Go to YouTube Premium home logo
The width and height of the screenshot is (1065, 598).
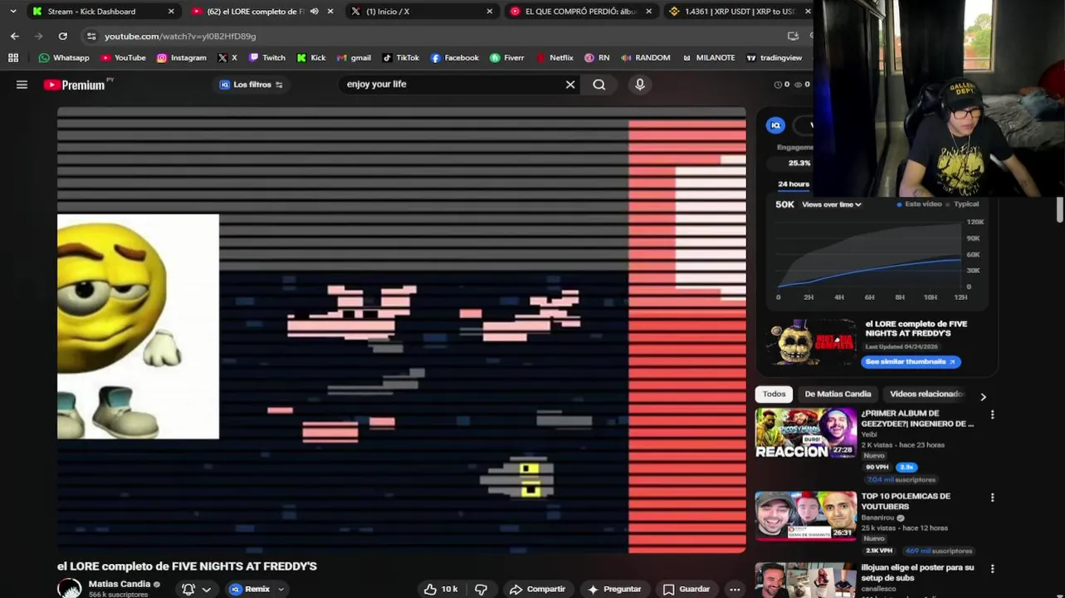(76, 85)
